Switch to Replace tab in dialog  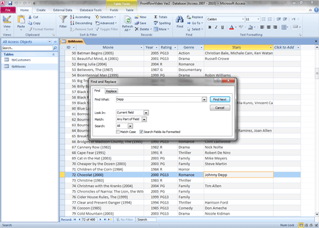tap(111, 91)
